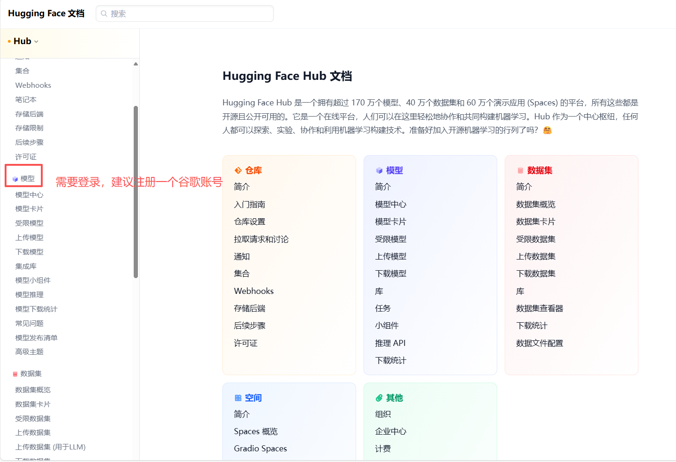Image resolution: width=676 pixels, height=462 pixels.
Task: Open sidebar 上传数据集 (用于LLM) entry
Action: pos(50,447)
